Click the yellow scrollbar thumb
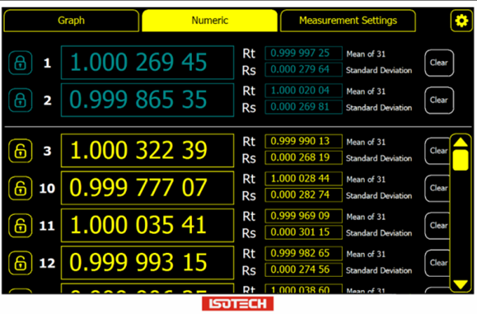 (x=461, y=160)
